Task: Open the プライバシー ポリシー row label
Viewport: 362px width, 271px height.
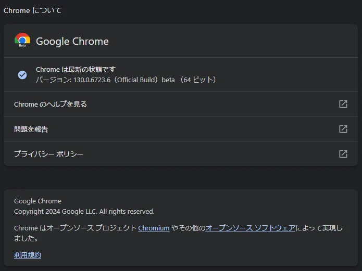Action: point(49,154)
